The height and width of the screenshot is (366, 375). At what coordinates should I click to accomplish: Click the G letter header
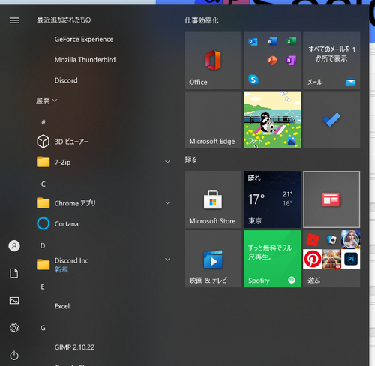(x=43, y=328)
